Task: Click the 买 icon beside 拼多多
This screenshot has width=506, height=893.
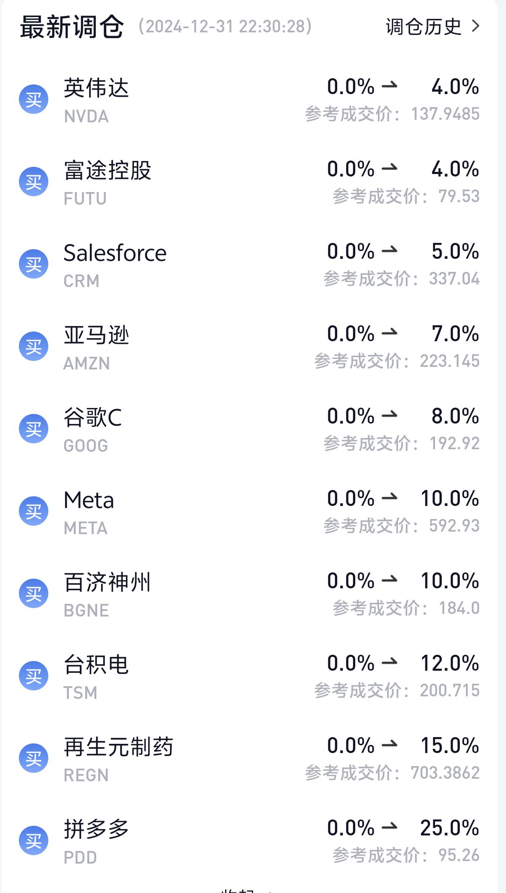Action: coord(34,841)
